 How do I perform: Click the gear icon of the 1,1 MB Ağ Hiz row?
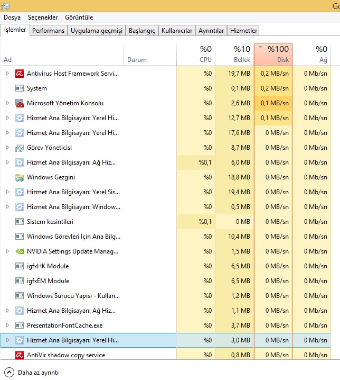pos(20,311)
